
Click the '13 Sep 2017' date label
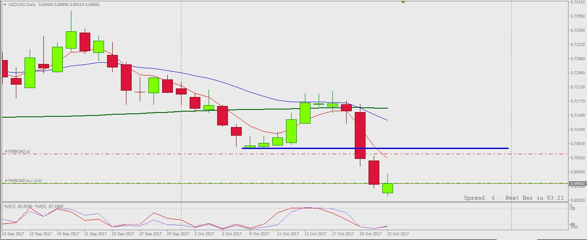[x=12, y=234]
